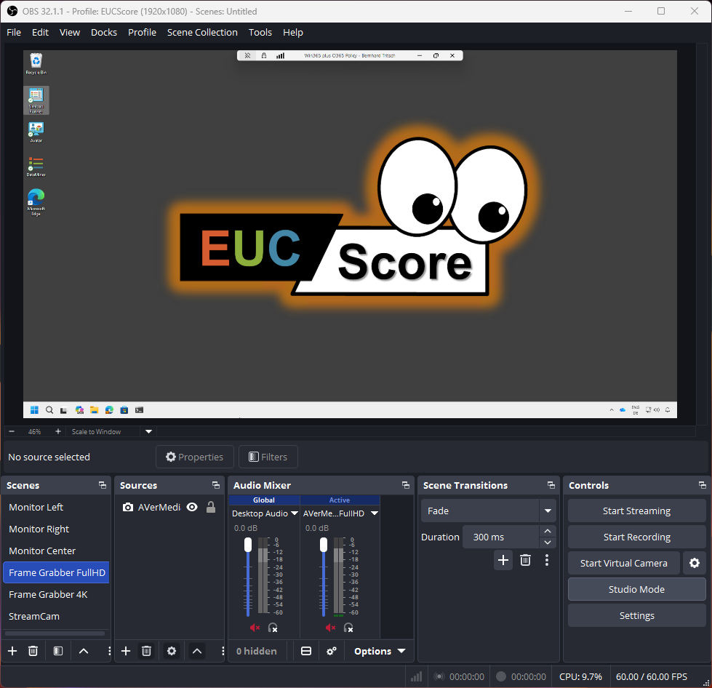Open the Options dropdown in the mixer toolbar
The width and height of the screenshot is (712, 688).
(380, 651)
